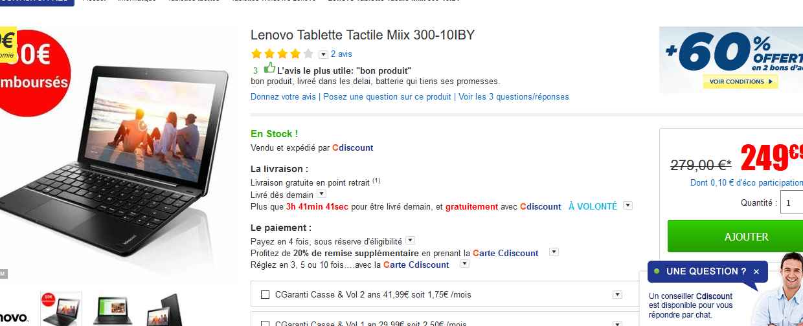803x326 pixels.
Task: Open the '2 avis' reviews link
Action: [x=341, y=54]
